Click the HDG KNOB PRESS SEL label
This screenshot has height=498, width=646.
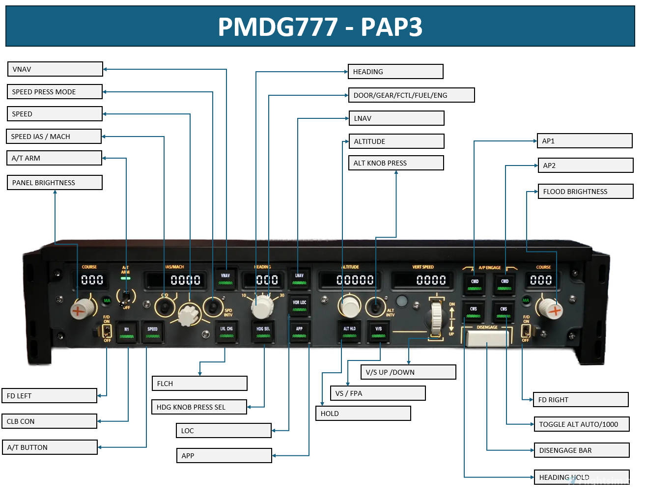click(199, 407)
